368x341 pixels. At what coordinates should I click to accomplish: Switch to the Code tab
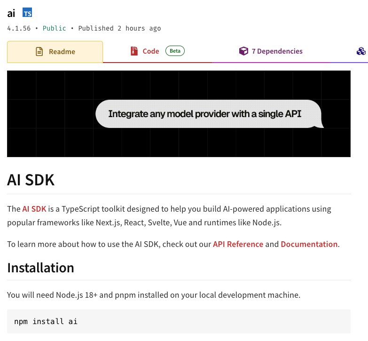[x=157, y=51]
